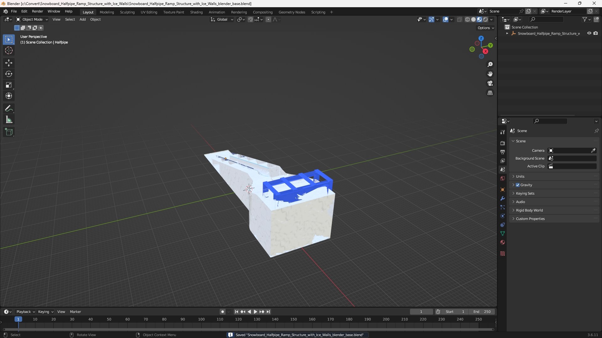
Task: Expand the Units panel
Action: (554, 177)
